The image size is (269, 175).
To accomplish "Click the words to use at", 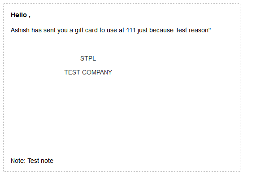I will pos(112,30).
